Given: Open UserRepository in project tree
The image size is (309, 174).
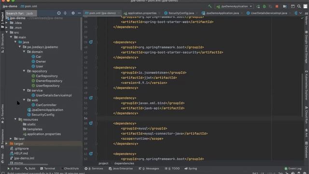Looking at the screenshot, I should (45, 86).
